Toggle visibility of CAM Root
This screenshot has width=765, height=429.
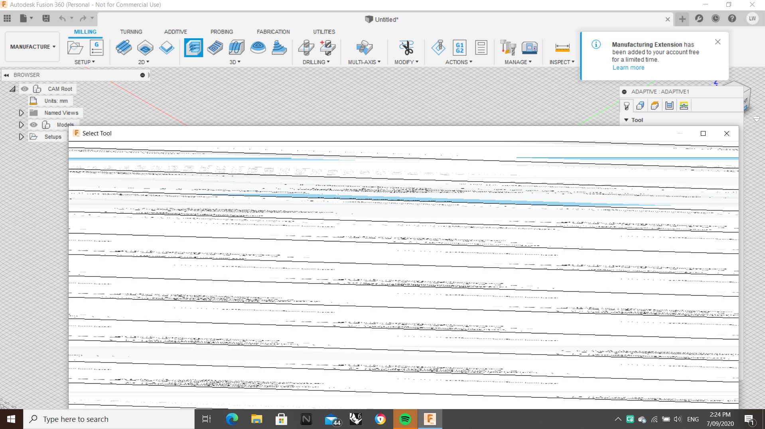pos(25,89)
